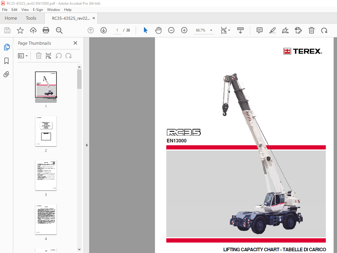Print the RC35 document
Image resolution: width=337 pixels, height=253 pixels.
pos(46,30)
